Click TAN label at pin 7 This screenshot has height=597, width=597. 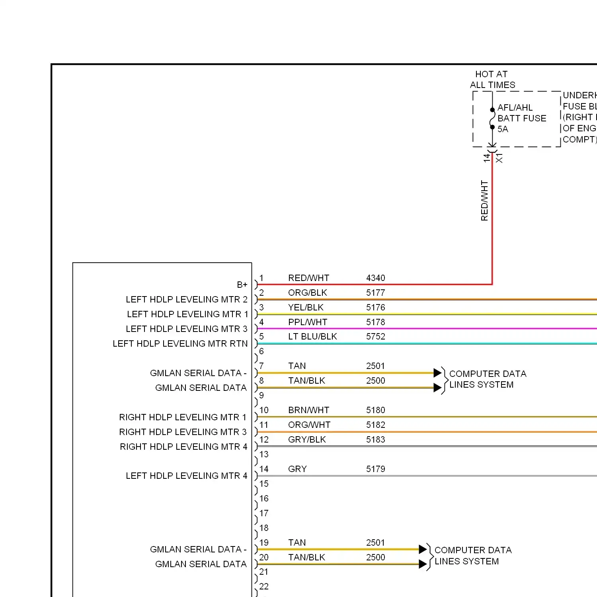297,366
